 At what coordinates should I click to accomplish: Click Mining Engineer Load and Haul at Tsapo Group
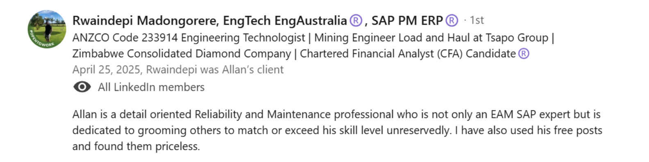431,38
